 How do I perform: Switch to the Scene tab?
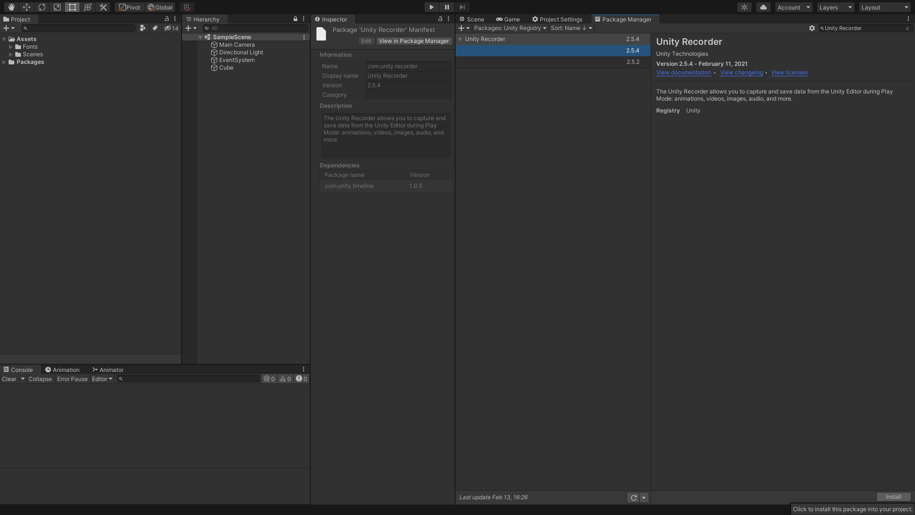[x=472, y=20]
